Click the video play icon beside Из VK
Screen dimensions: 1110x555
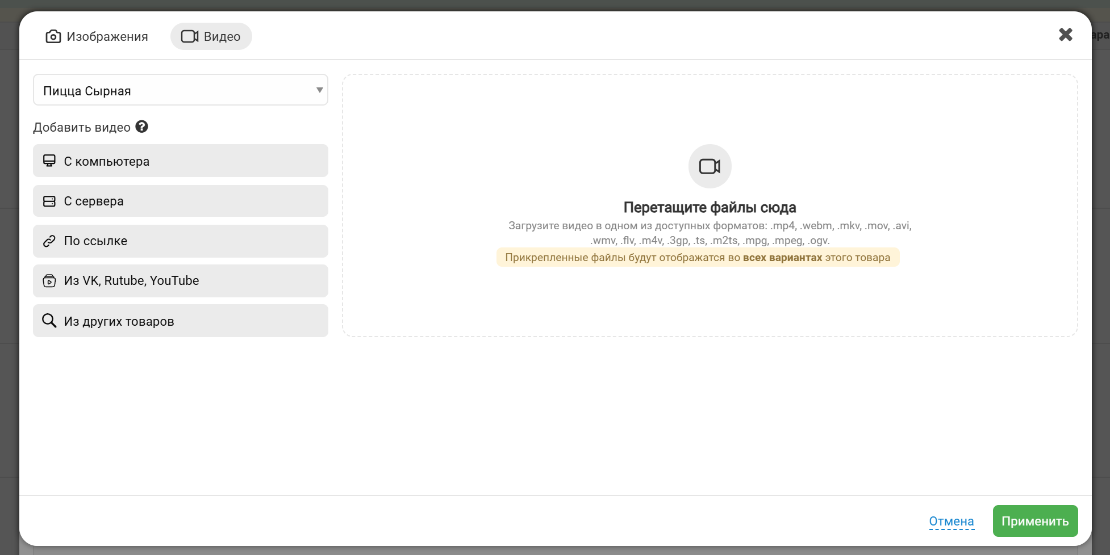coord(49,281)
